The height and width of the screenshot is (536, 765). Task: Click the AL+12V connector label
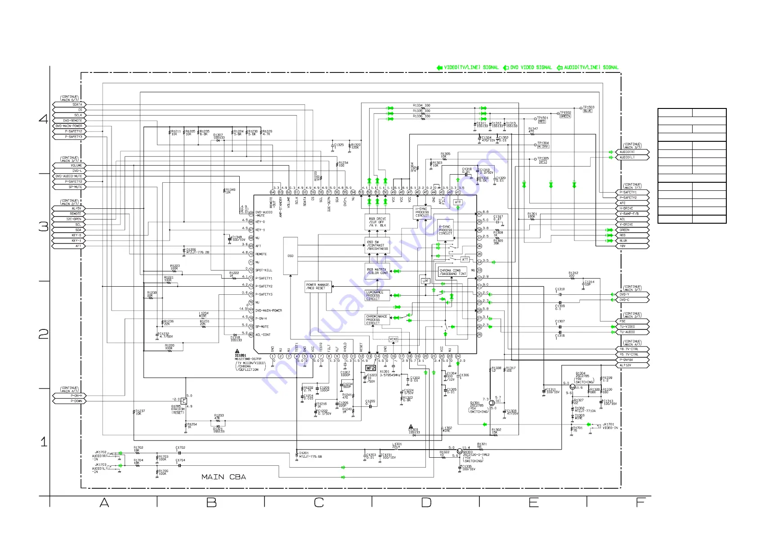pyautogui.click(x=625, y=365)
